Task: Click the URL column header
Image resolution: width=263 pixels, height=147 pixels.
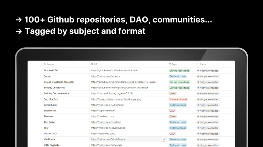Action: coord(95,64)
